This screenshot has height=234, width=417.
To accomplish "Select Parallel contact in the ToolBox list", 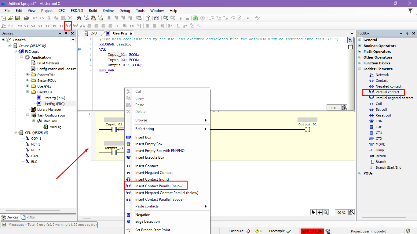I will (387, 92).
